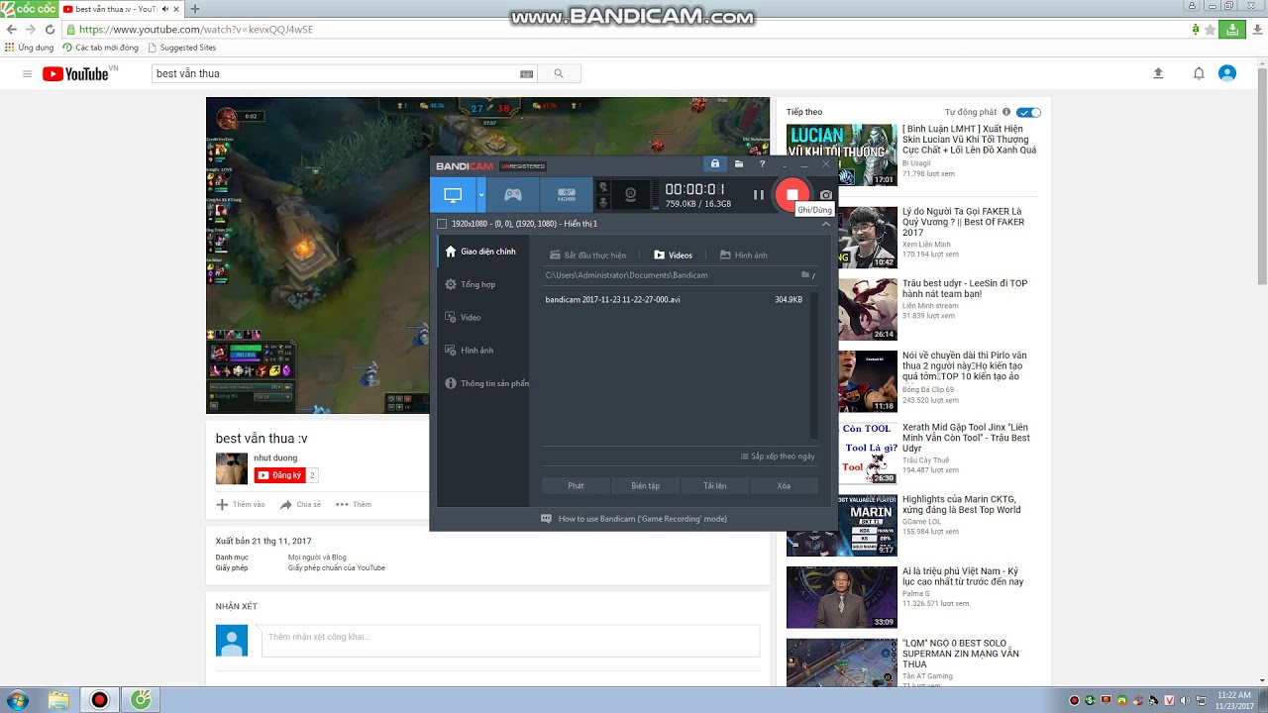Select the bandicam 2017-11-23 avi file
Image resolution: width=1268 pixels, height=713 pixels.
pyautogui.click(x=675, y=299)
